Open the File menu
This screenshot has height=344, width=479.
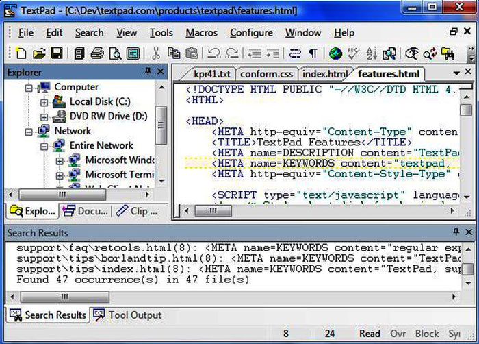click(26, 32)
